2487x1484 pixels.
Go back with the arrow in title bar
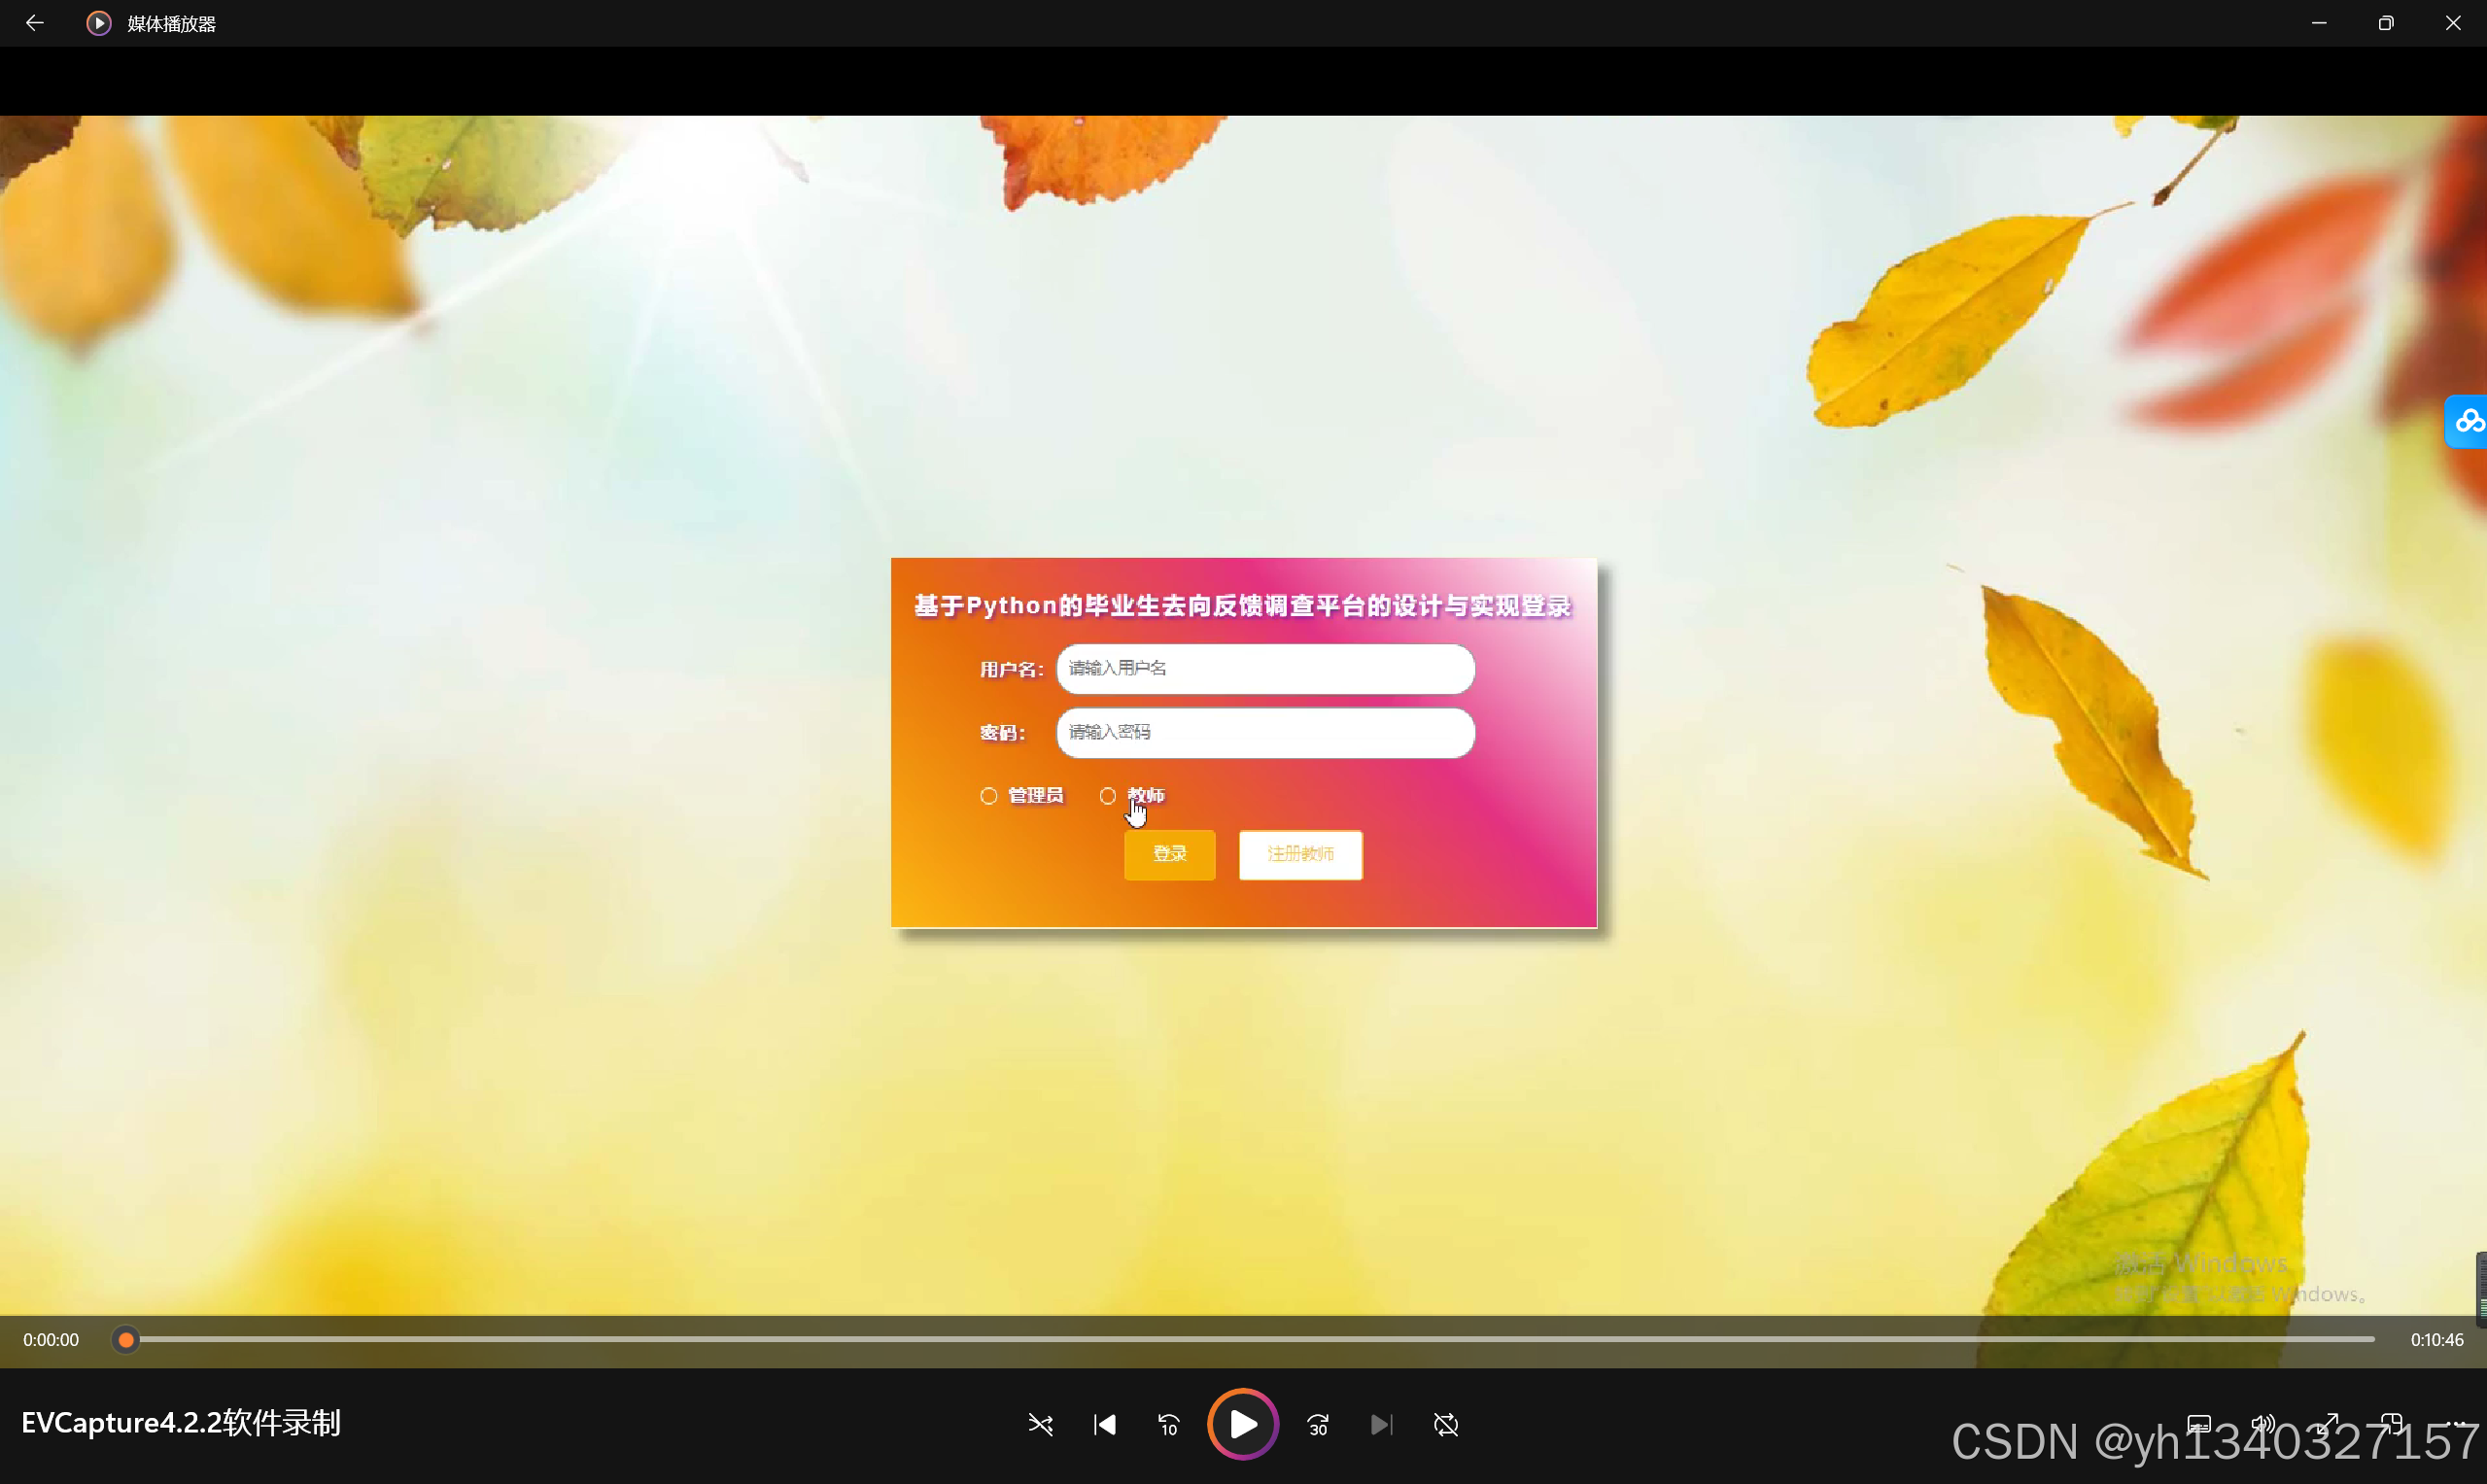click(35, 23)
